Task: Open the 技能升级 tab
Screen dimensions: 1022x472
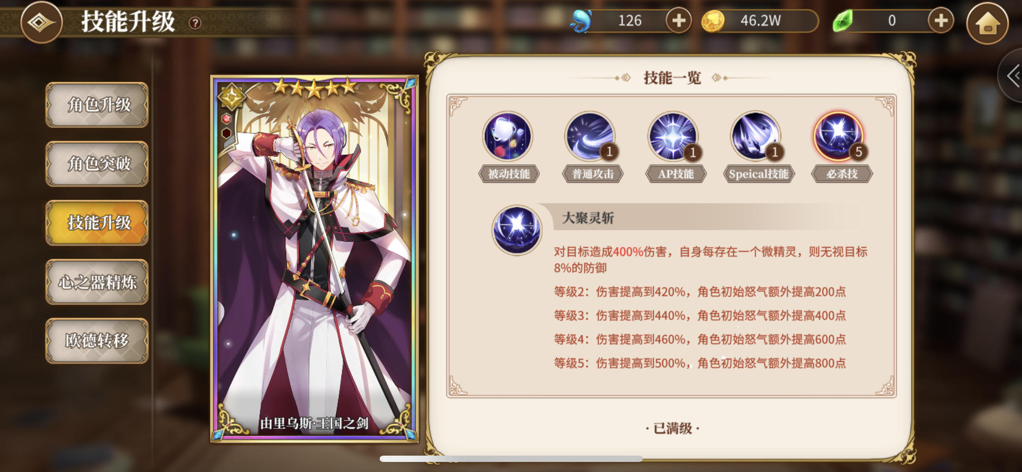Action: tap(97, 223)
